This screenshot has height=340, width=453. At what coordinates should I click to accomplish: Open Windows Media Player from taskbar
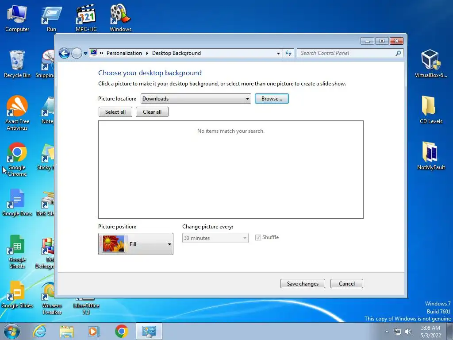coord(94,331)
